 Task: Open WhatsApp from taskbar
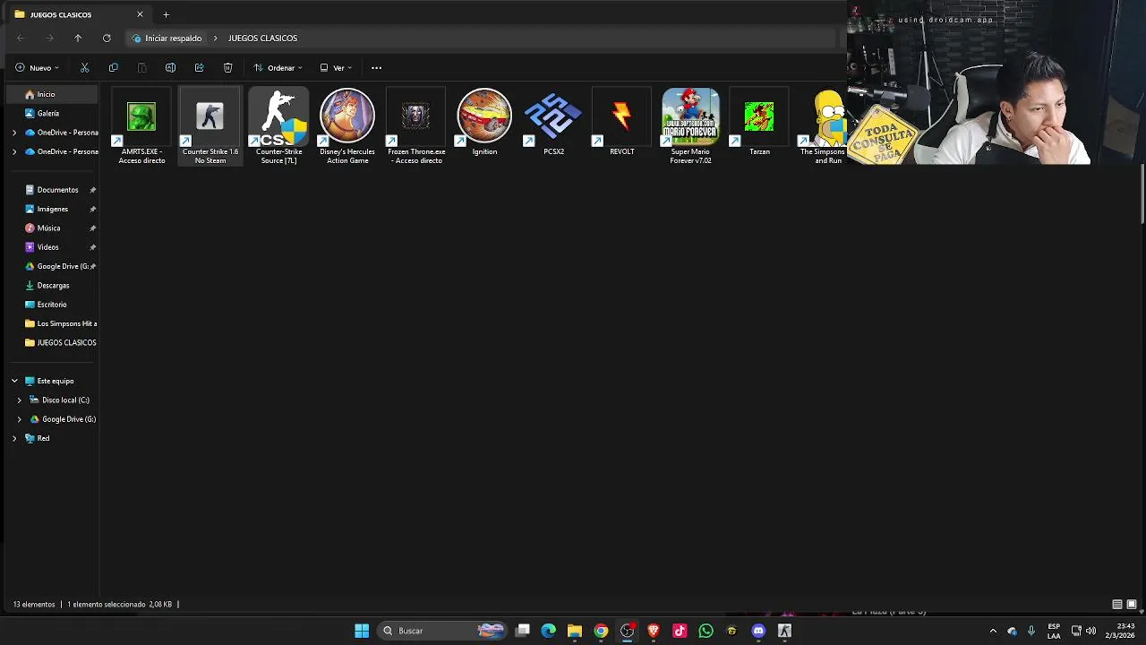pyautogui.click(x=706, y=631)
